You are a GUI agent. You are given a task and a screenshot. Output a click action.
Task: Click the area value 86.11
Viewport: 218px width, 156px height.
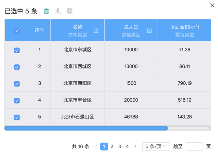coord(184,66)
